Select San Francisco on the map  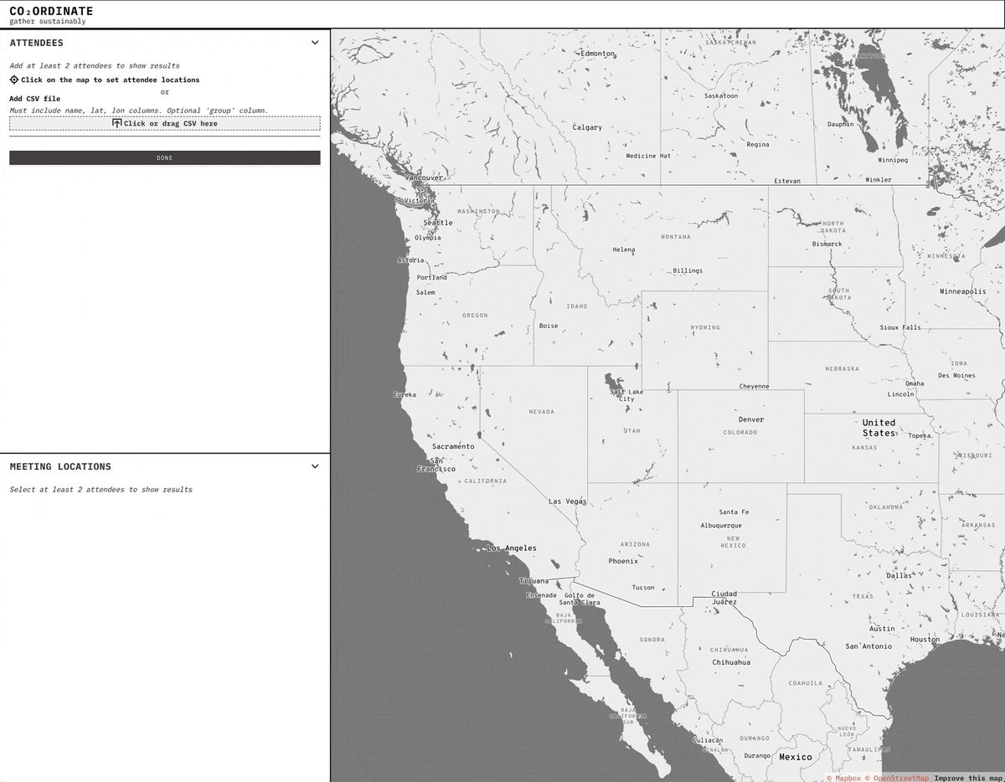[436, 465]
